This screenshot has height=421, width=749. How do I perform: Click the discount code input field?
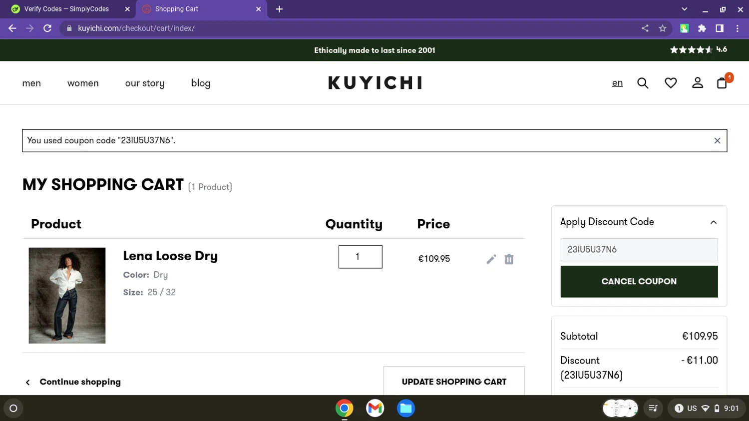(x=639, y=250)
